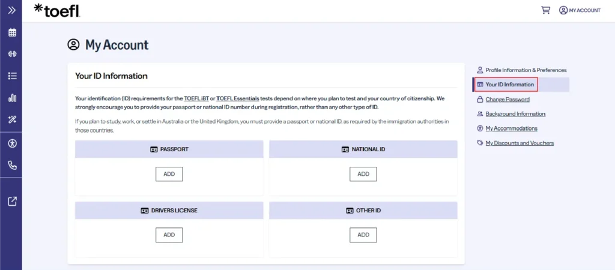Open the bar chart scores icon

point(12,98)
